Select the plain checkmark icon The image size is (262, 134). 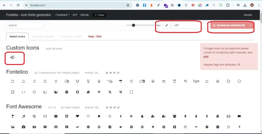click(77, 127)
